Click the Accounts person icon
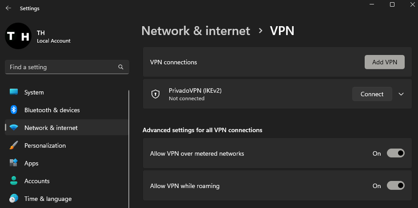Image resolution: width=418 pixels, height=208 pixels. tap(14, 181)
